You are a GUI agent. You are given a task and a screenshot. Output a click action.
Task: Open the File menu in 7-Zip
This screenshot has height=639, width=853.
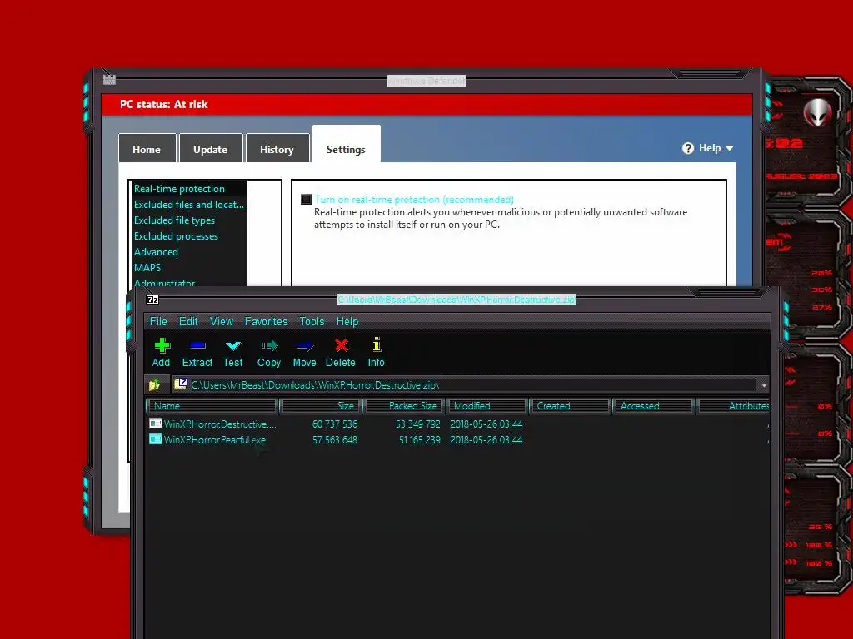158,322
